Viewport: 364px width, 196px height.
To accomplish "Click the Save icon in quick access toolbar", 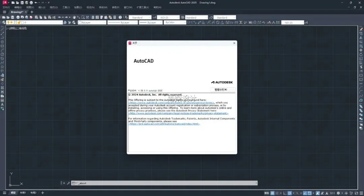I will [x=22, y=3].
